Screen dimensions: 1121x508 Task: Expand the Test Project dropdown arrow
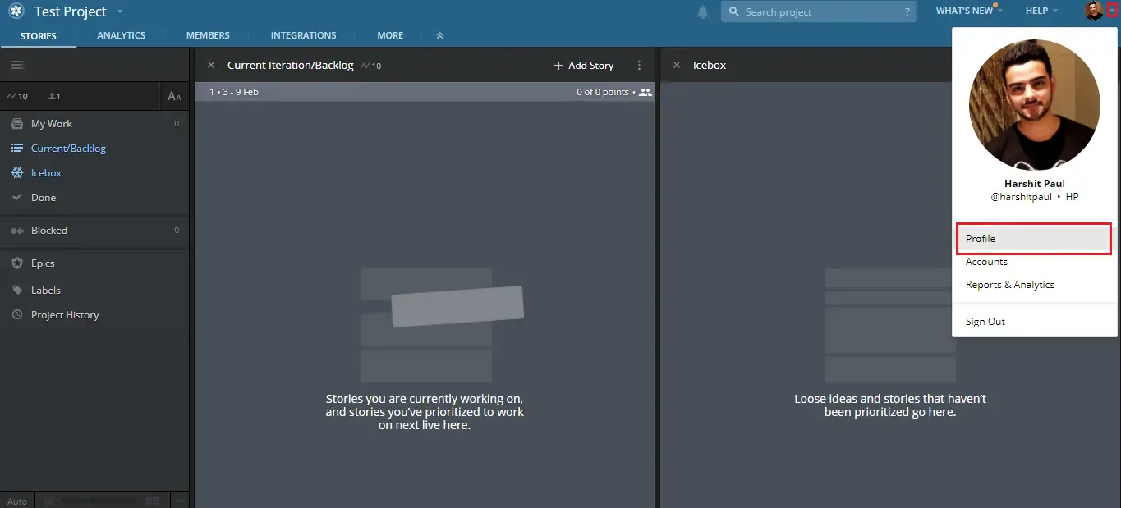click(x=120, y=11)
